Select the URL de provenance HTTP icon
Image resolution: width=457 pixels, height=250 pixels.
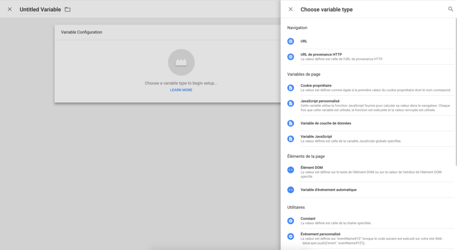pos(290,57)
